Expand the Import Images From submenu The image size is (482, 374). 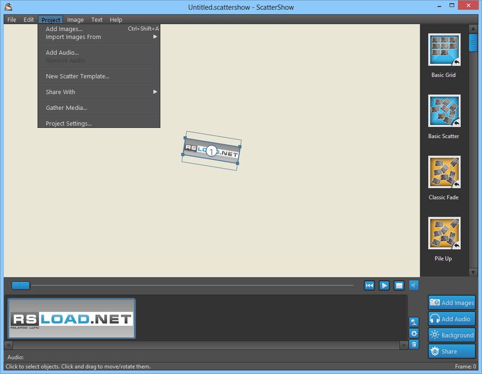[99, 37]
